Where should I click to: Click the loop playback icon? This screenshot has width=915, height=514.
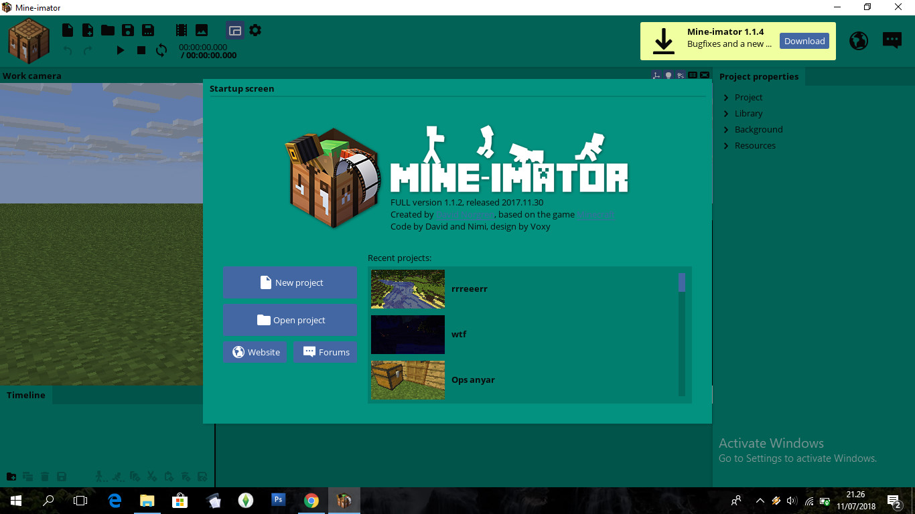point(161,50)
